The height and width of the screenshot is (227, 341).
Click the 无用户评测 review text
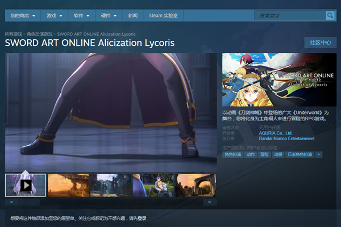click(x=269, y=128)
